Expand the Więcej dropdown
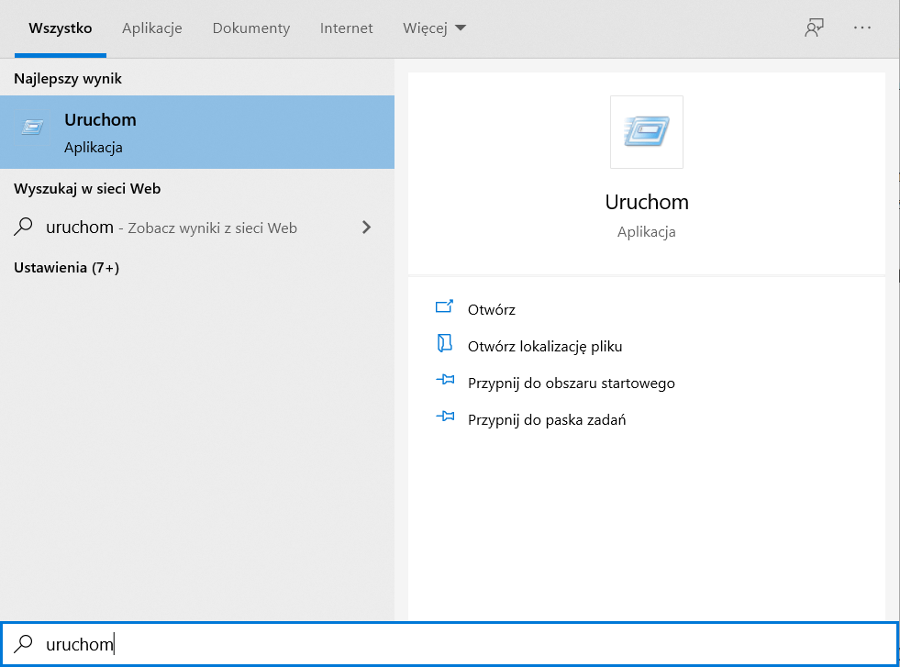This screenshot has height=667, width=900. tap(435, 28)
